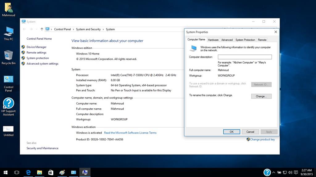
Task: Open recent locations dropdown beside Forward arrow
Action: (x=36, y=29)
